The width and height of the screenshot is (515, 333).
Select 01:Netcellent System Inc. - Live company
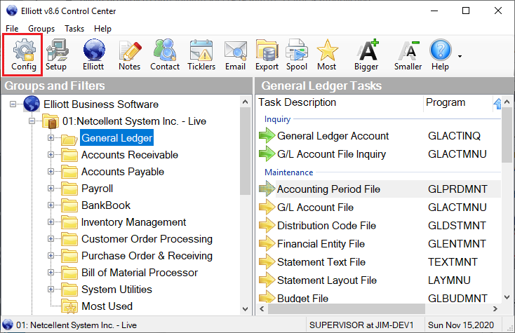pyautogui.click(x=134, y=121)
